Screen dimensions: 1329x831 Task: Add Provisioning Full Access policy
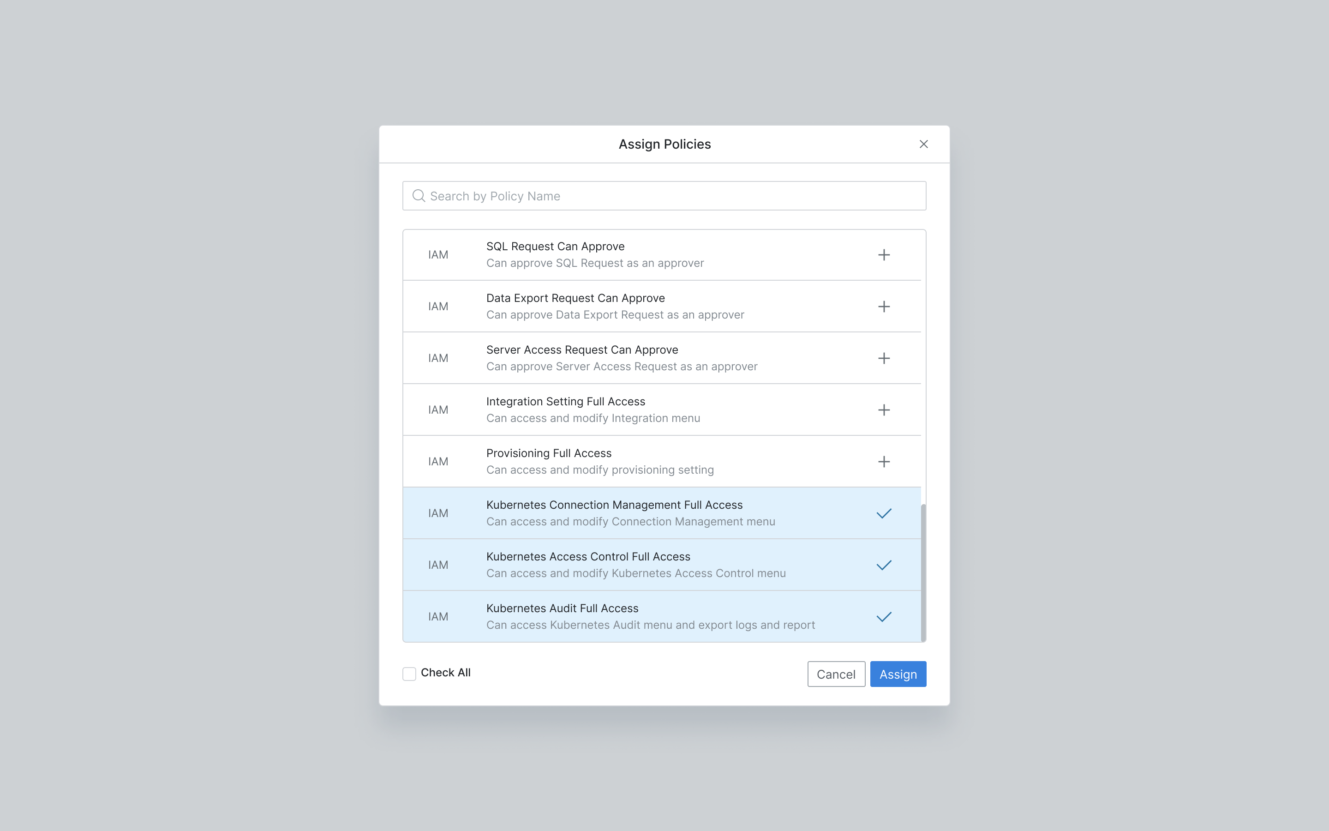[x=884, y=462]
